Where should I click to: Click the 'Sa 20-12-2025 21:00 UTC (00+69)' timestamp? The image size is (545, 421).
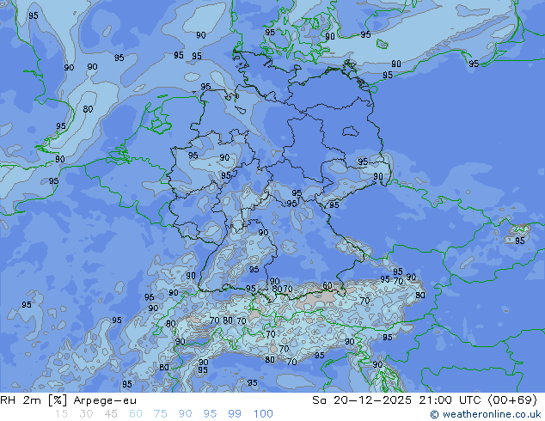(x=425, y=400)
